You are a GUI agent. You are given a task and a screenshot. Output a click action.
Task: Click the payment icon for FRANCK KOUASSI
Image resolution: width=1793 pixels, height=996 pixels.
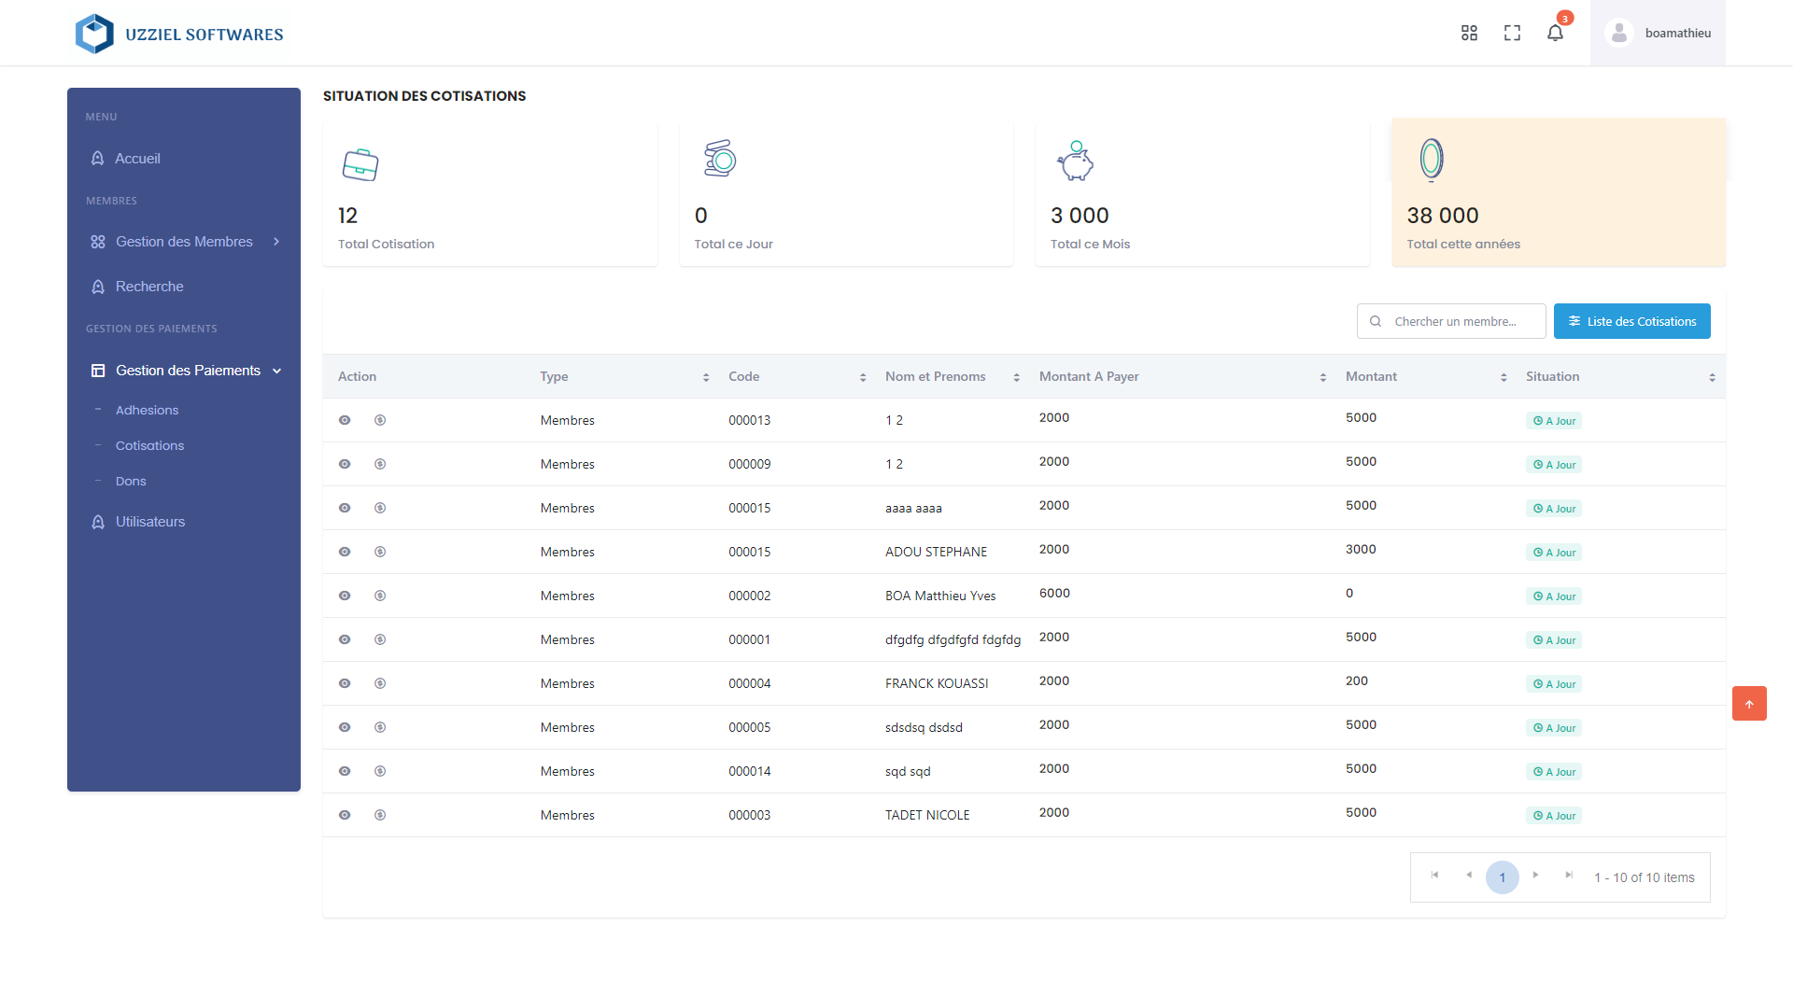[x=380, y=683]
